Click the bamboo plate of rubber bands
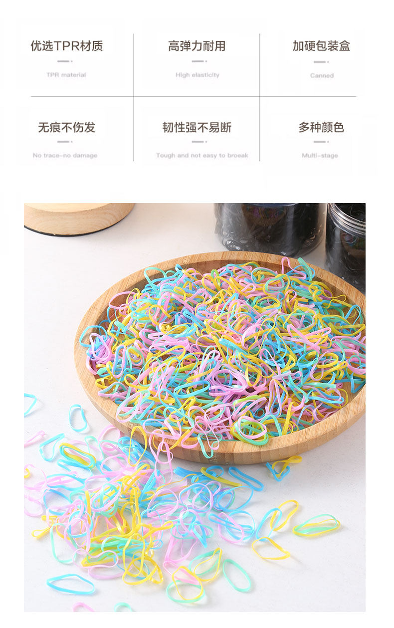Screen dimensions: 394x628 [219, 357]
